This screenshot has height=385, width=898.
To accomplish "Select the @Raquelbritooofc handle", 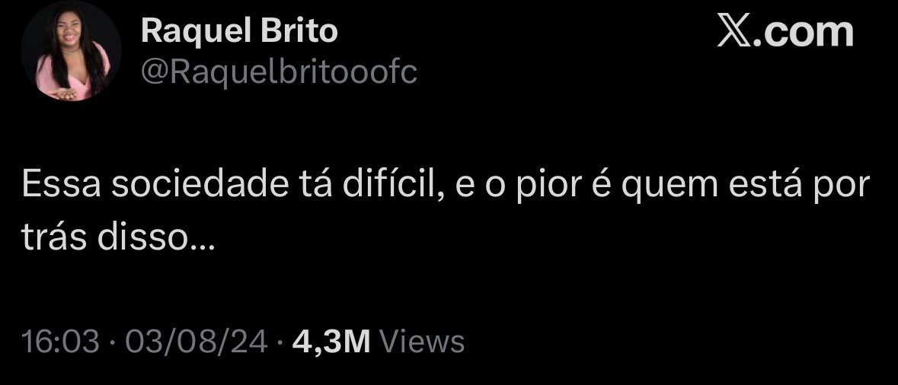I will (x=279, y=72).
